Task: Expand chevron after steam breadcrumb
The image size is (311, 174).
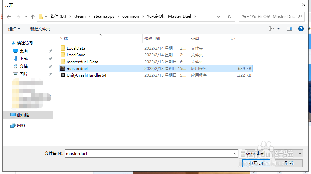Action: [89, 16]
